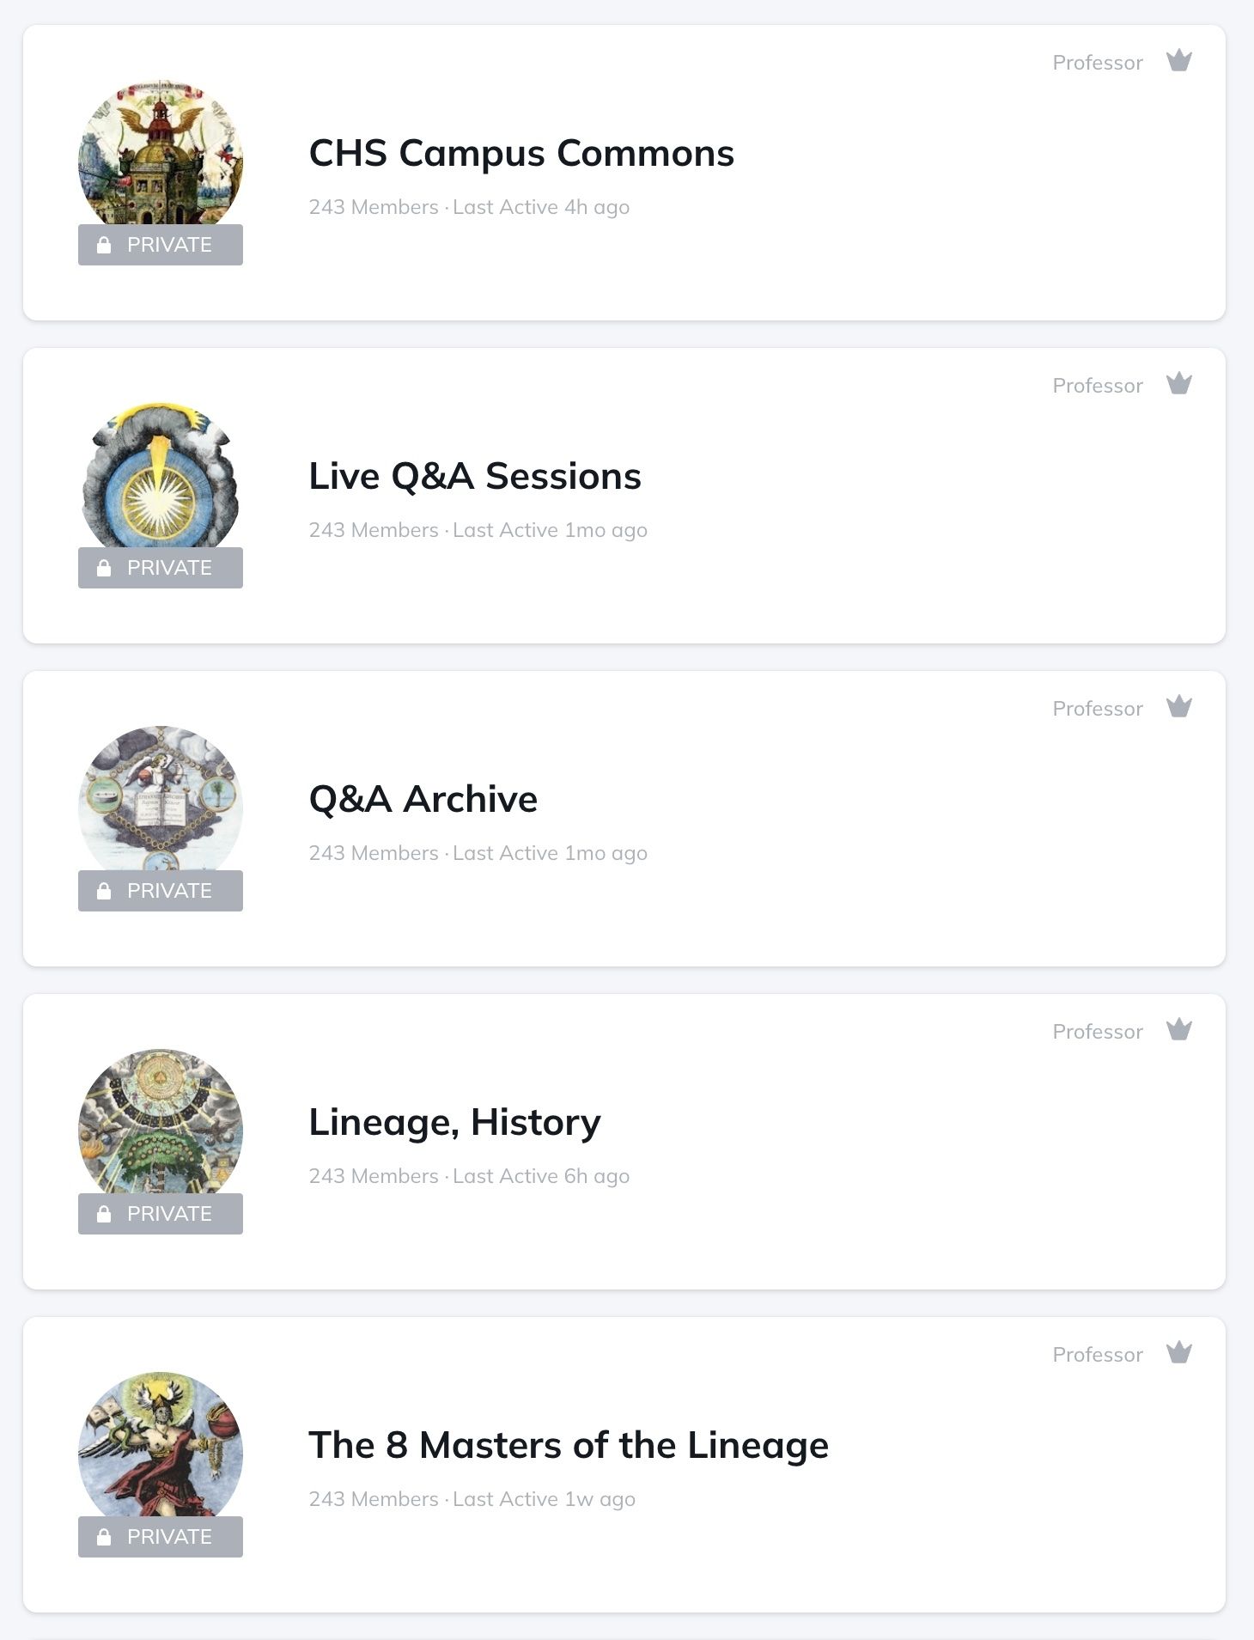
Task: Click the crown icon on Lineage, History card
Action: pos(1178,1030)
